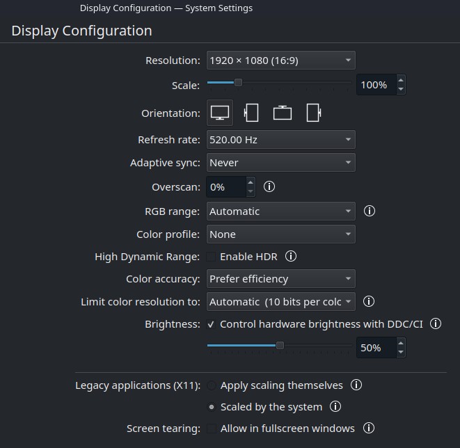Open the Refresh rate dropdown

pos(280,140)
